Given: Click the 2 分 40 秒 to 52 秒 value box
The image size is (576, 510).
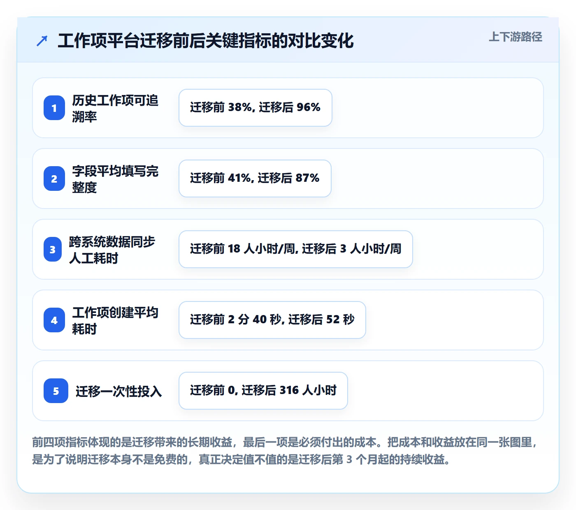Looking at the screenshot, I should [x=272, y=320].
